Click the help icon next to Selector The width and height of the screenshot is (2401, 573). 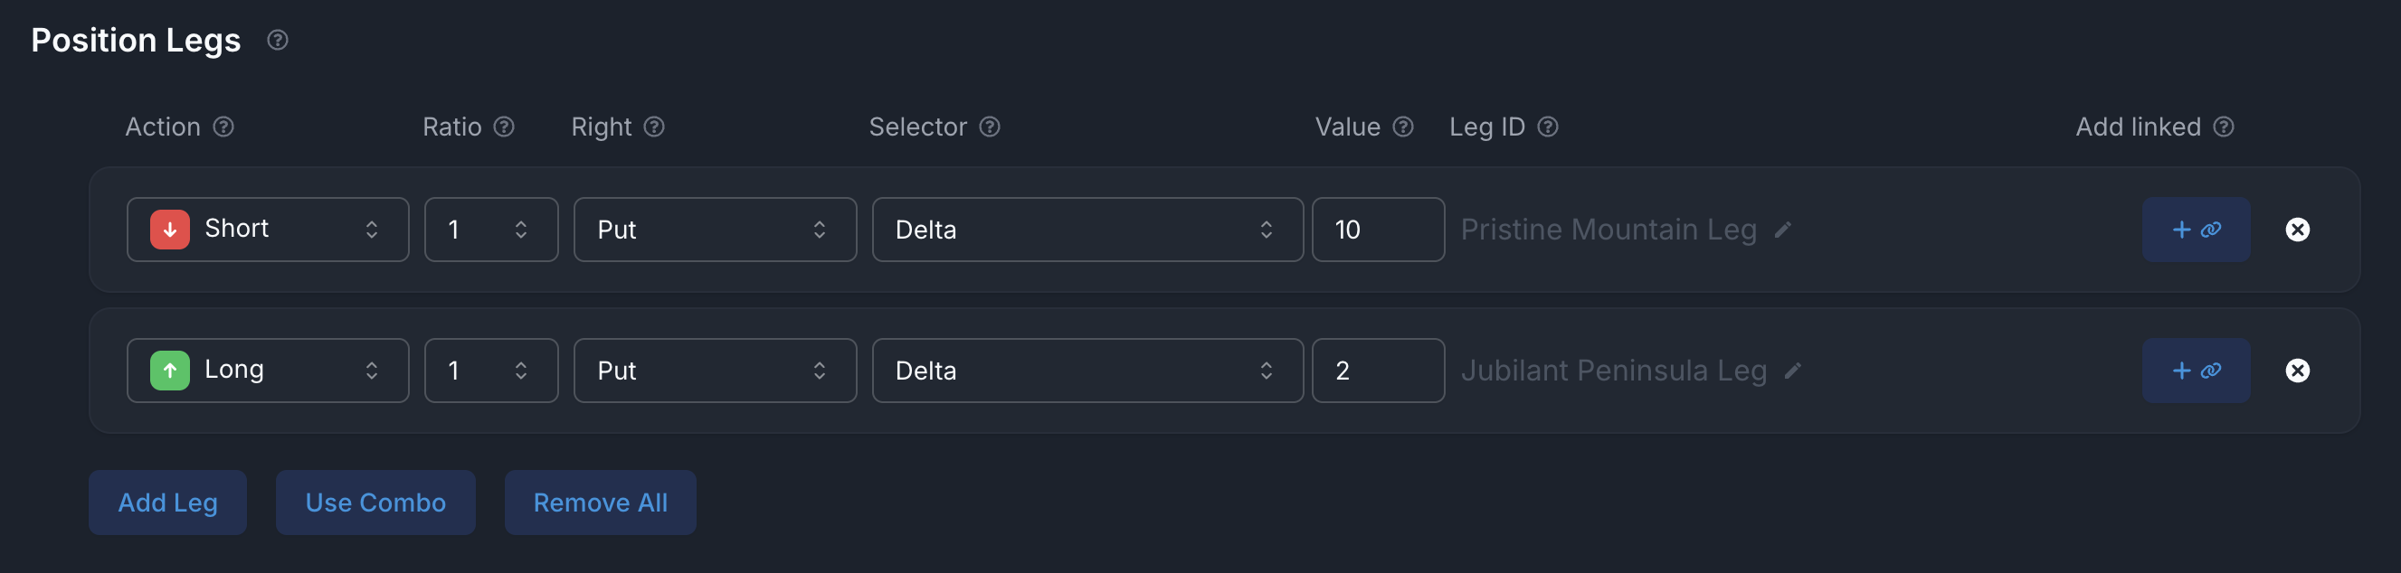[x=989, y=127]
